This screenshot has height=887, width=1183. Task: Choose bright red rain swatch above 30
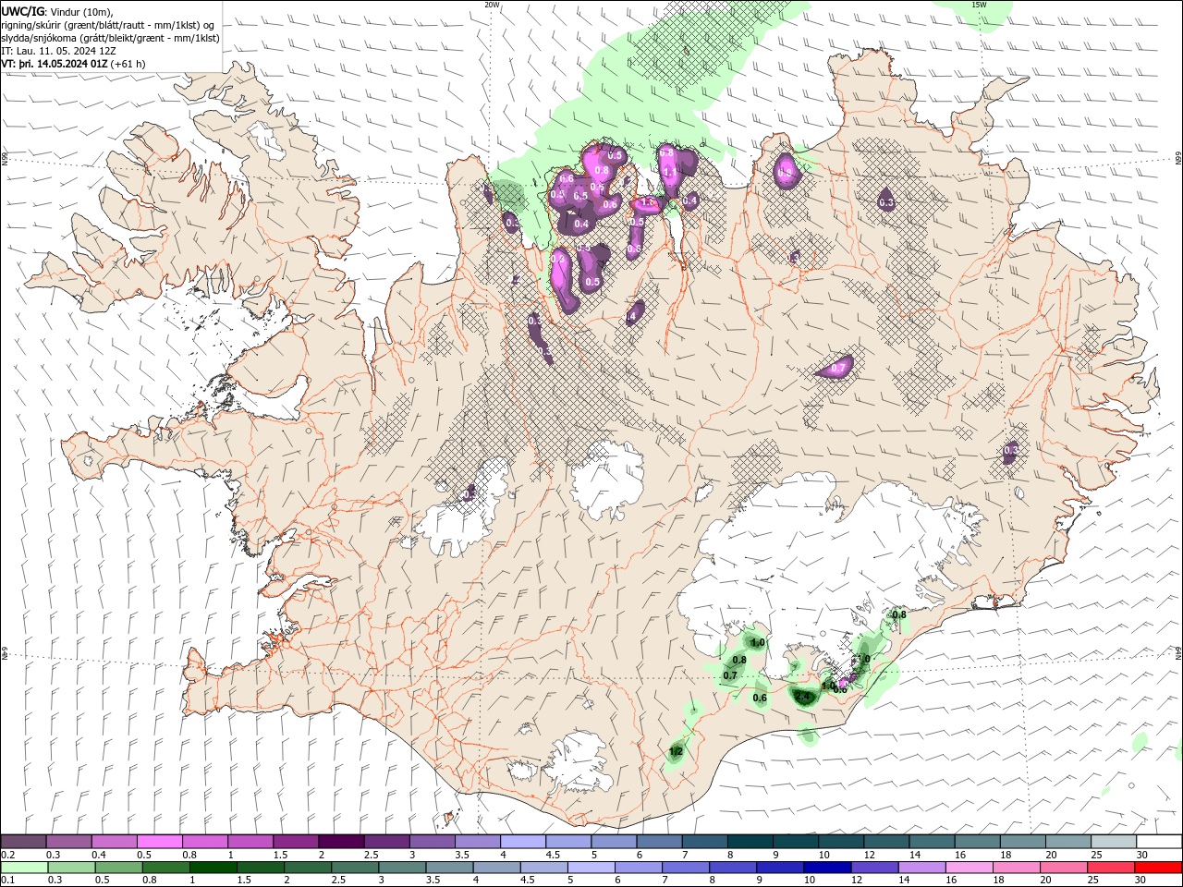(1158, 868)
